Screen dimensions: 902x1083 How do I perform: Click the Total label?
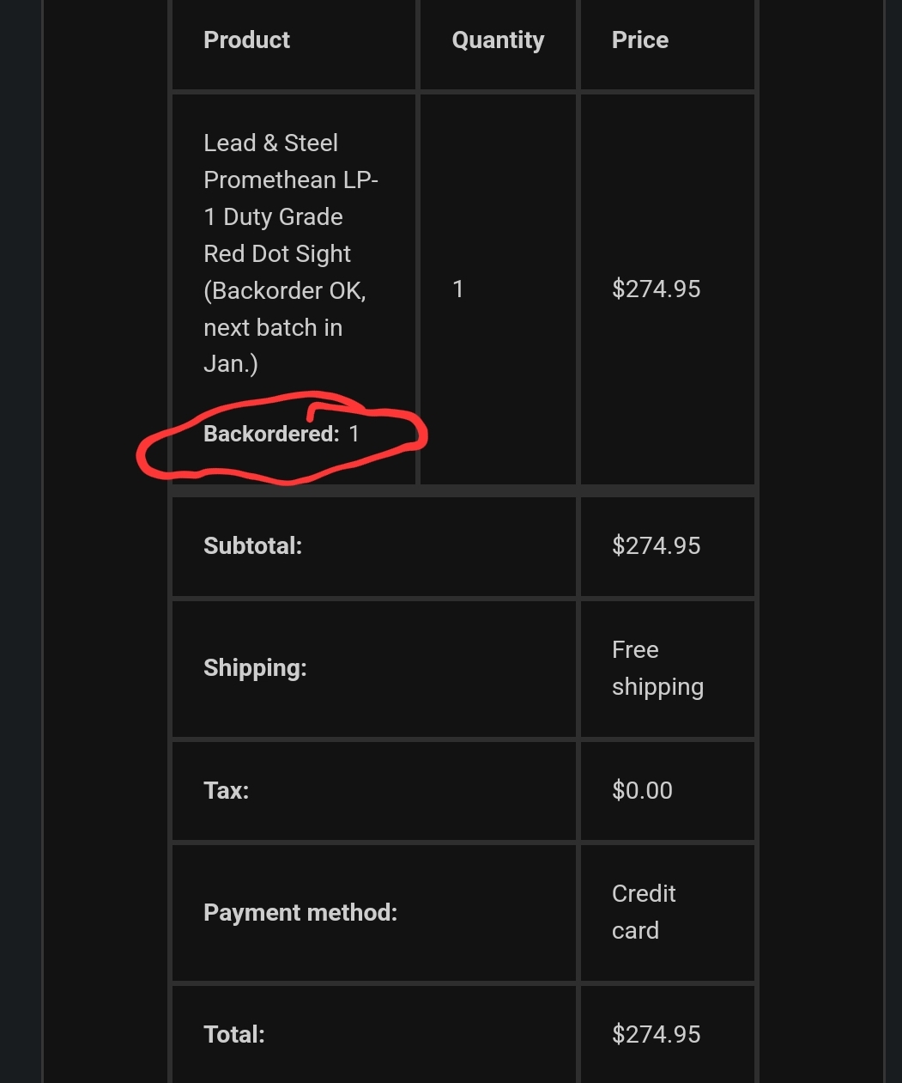233,1035
